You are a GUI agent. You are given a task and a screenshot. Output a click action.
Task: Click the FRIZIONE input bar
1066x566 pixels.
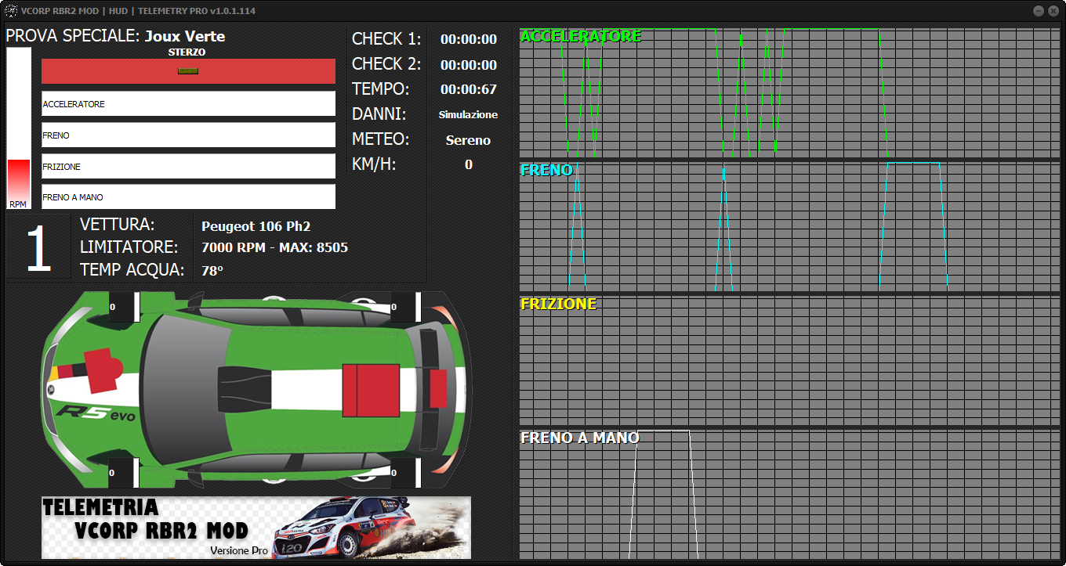188,166
